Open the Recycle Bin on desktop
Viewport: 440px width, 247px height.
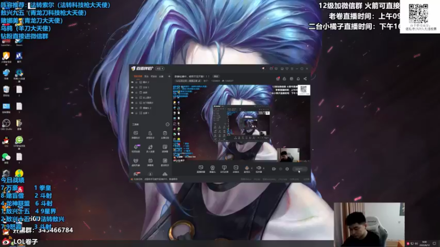tap(6, 91)
